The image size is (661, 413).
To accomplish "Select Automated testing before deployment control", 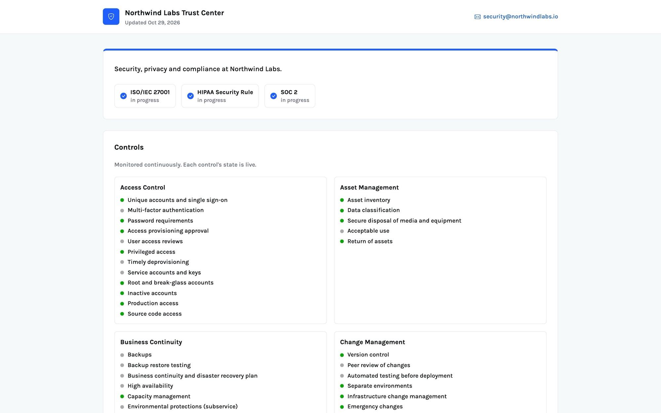I will [400, 376].
